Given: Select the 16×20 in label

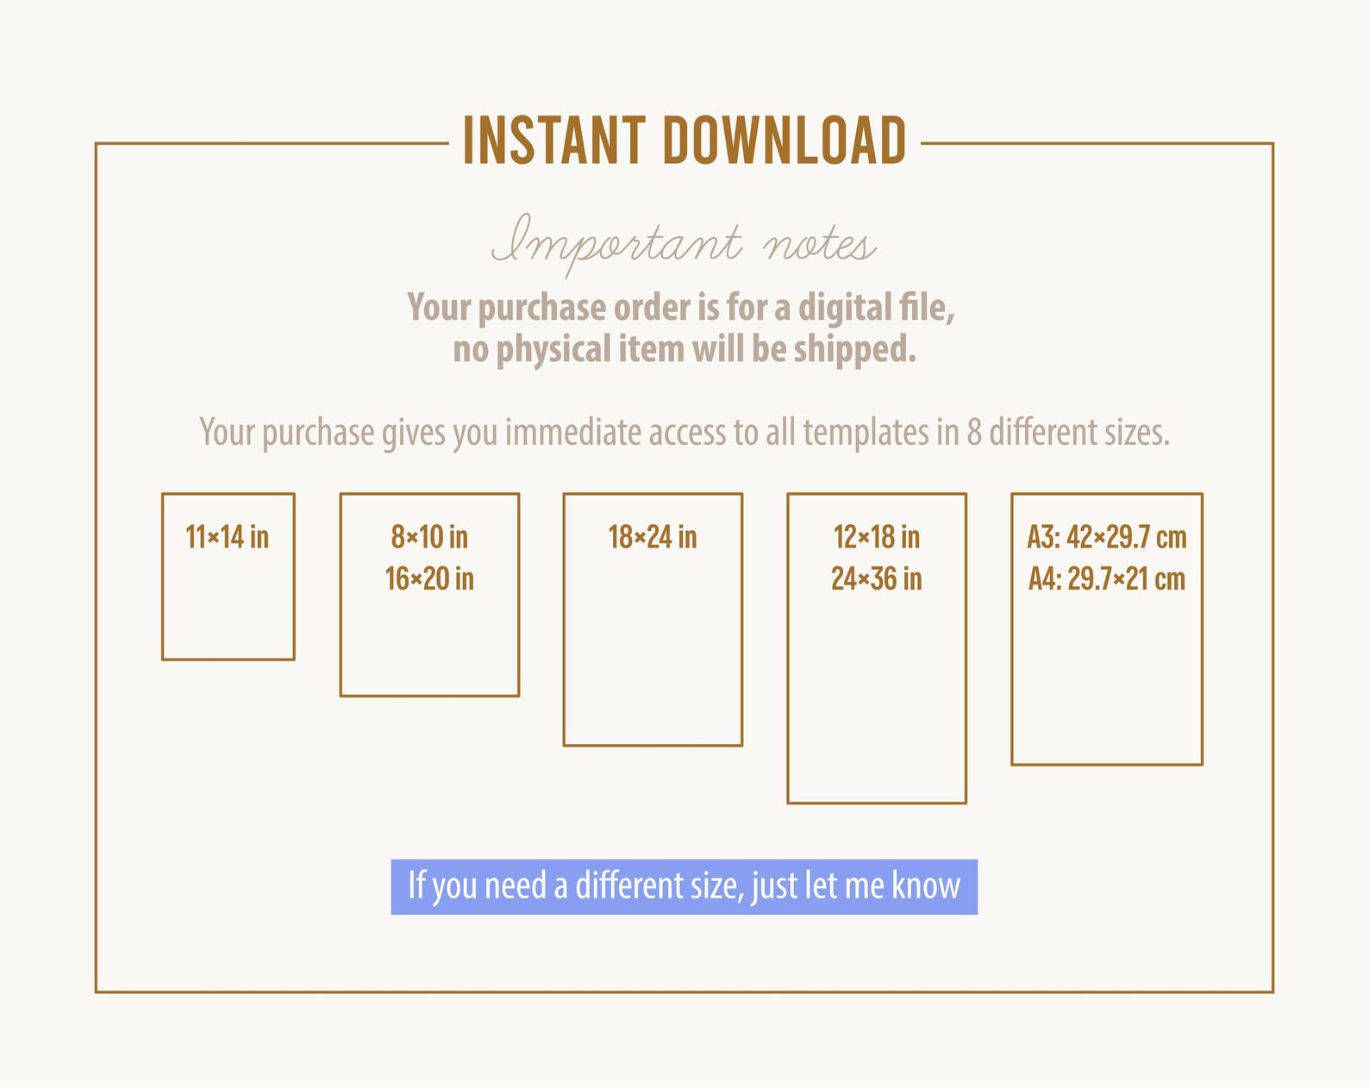Looking at the screenshot, I should tap(429, 578).
